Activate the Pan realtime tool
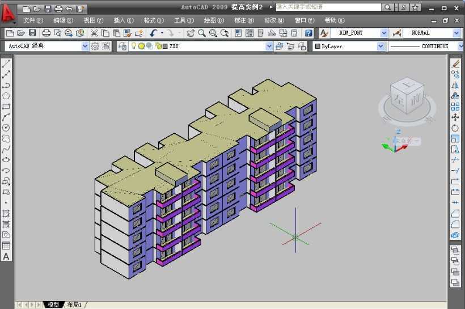Screen dimensions: 465x309 tap(191, 33)
